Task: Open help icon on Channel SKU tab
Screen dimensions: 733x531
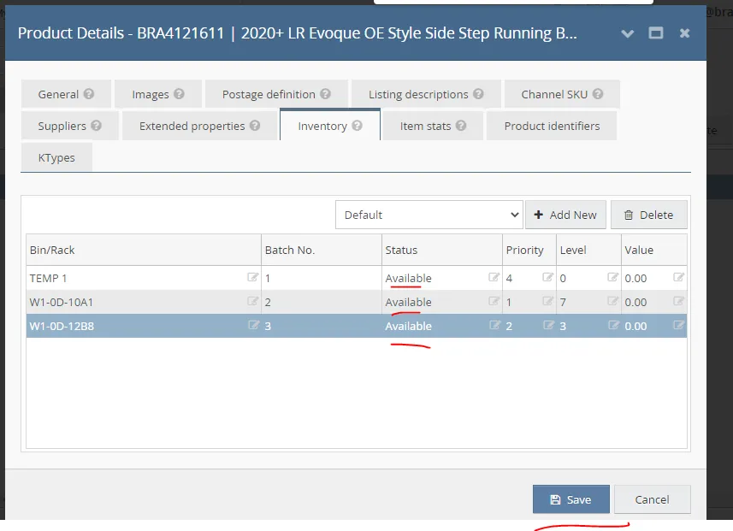Action: point(598,94)
